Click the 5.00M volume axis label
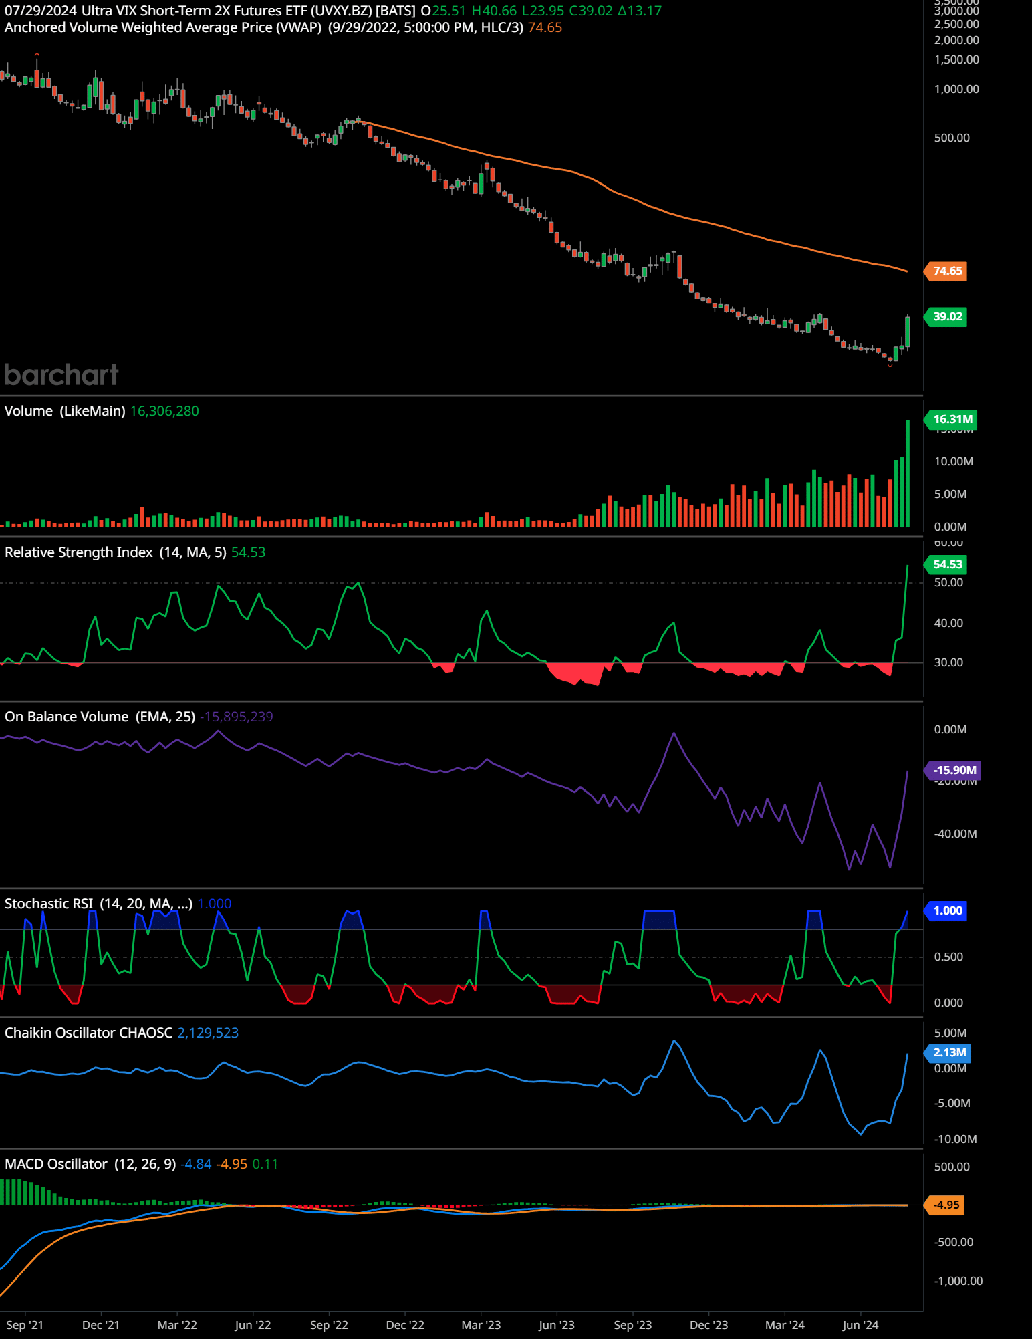This screenshot has width=1032, height=1339. [x=950, y=495]
